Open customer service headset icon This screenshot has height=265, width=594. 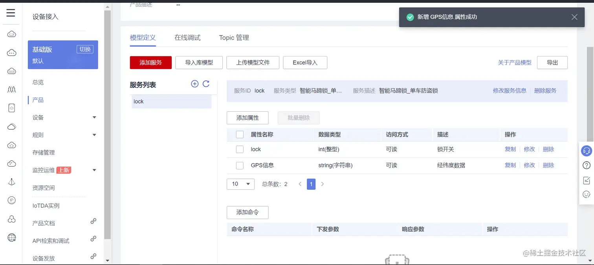pyautogui.click(x=587, y=151)
